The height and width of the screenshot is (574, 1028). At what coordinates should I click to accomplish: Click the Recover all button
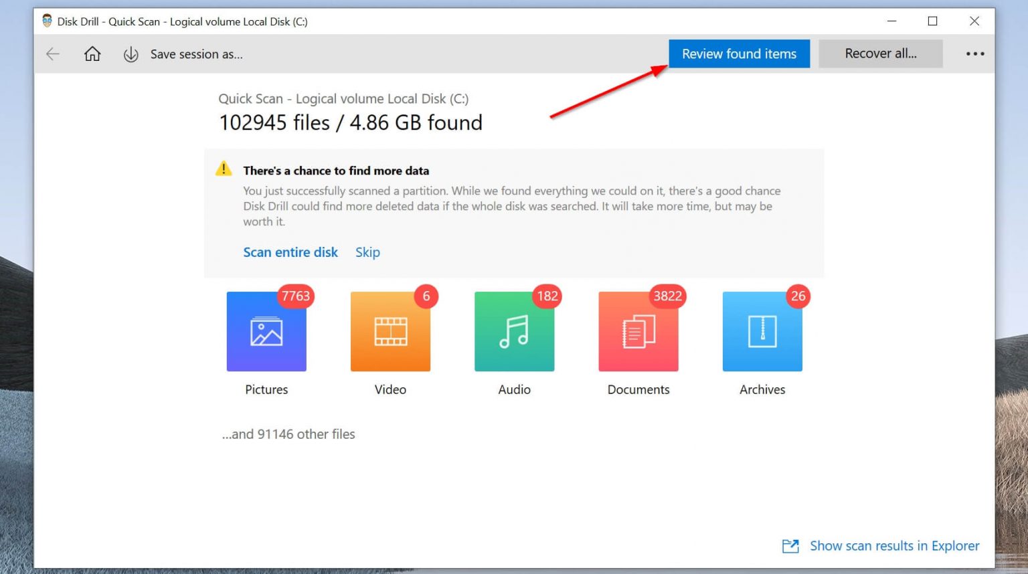point(881,54)
